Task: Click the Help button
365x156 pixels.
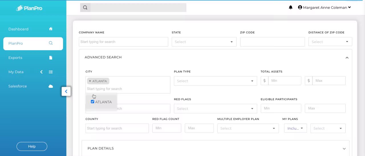Action: tap(32, 146)
